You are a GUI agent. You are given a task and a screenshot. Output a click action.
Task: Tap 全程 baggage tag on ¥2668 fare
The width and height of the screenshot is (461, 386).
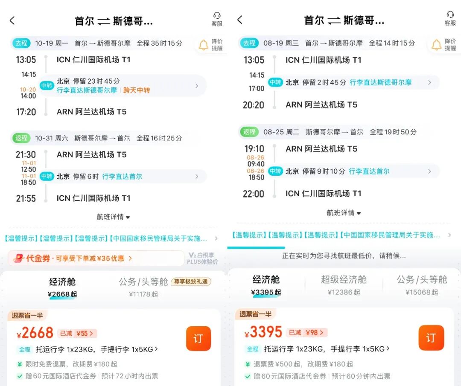tap(25, 349)
